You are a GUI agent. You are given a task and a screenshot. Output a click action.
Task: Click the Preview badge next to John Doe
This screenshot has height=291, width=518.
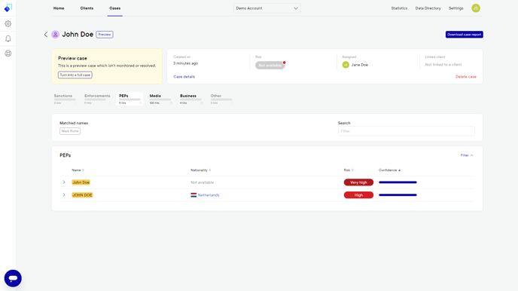pos(105,35)
